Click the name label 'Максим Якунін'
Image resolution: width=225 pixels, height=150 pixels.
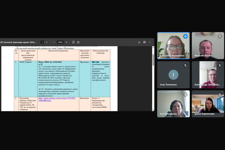(203, 55)
